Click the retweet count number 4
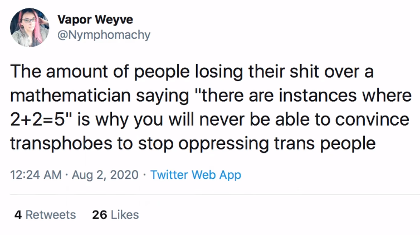This screenshot has width=420, height=235. (x=18, y=214)
